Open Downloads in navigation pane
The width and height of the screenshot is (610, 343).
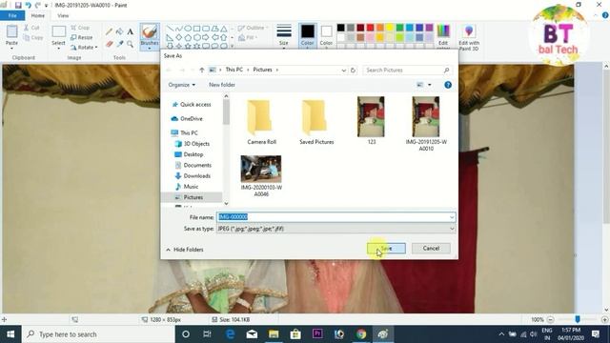[193, 175]
